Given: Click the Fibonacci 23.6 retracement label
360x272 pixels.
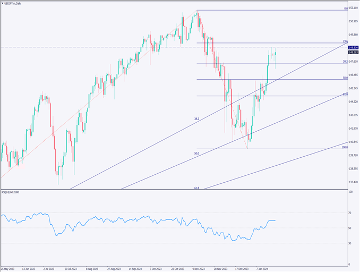Looking at the screenshot, I should point(345,41).
